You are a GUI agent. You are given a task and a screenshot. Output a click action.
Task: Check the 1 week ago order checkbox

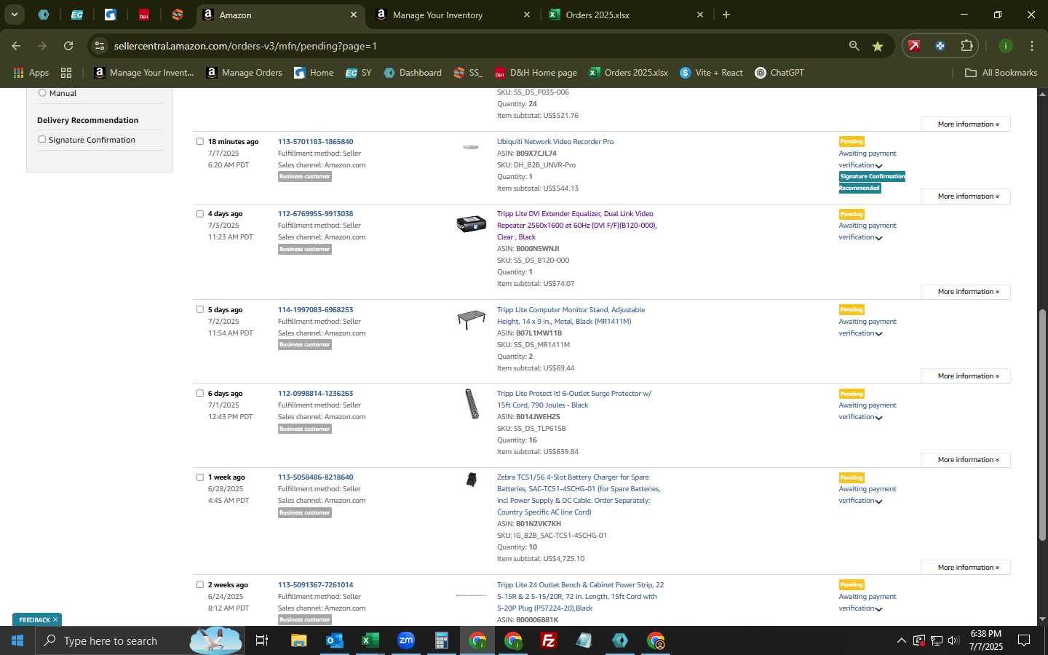[200, 477]
